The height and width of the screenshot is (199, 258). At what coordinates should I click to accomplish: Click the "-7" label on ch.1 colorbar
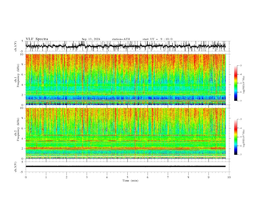click(240, 101)
